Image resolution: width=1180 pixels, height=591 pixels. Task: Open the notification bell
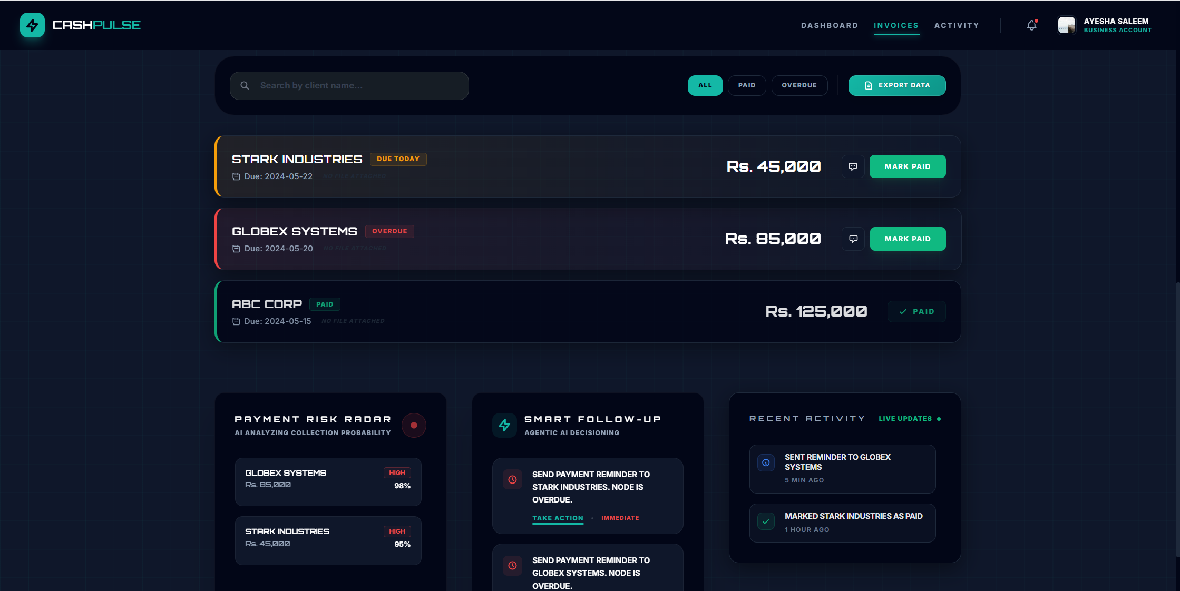[x=1031, y=25]
